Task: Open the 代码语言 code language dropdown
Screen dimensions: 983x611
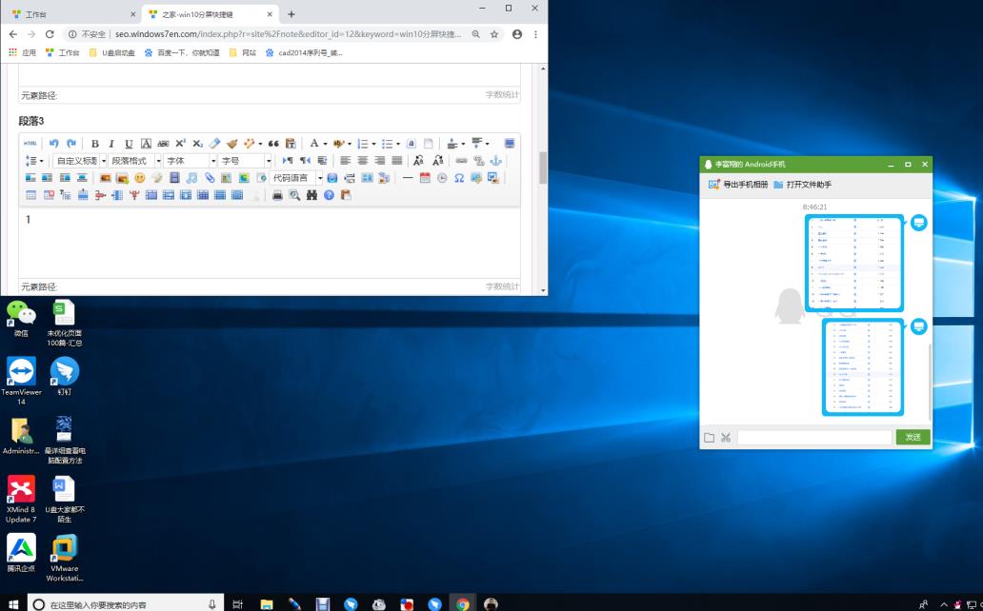Action: (x=291, y=178)
